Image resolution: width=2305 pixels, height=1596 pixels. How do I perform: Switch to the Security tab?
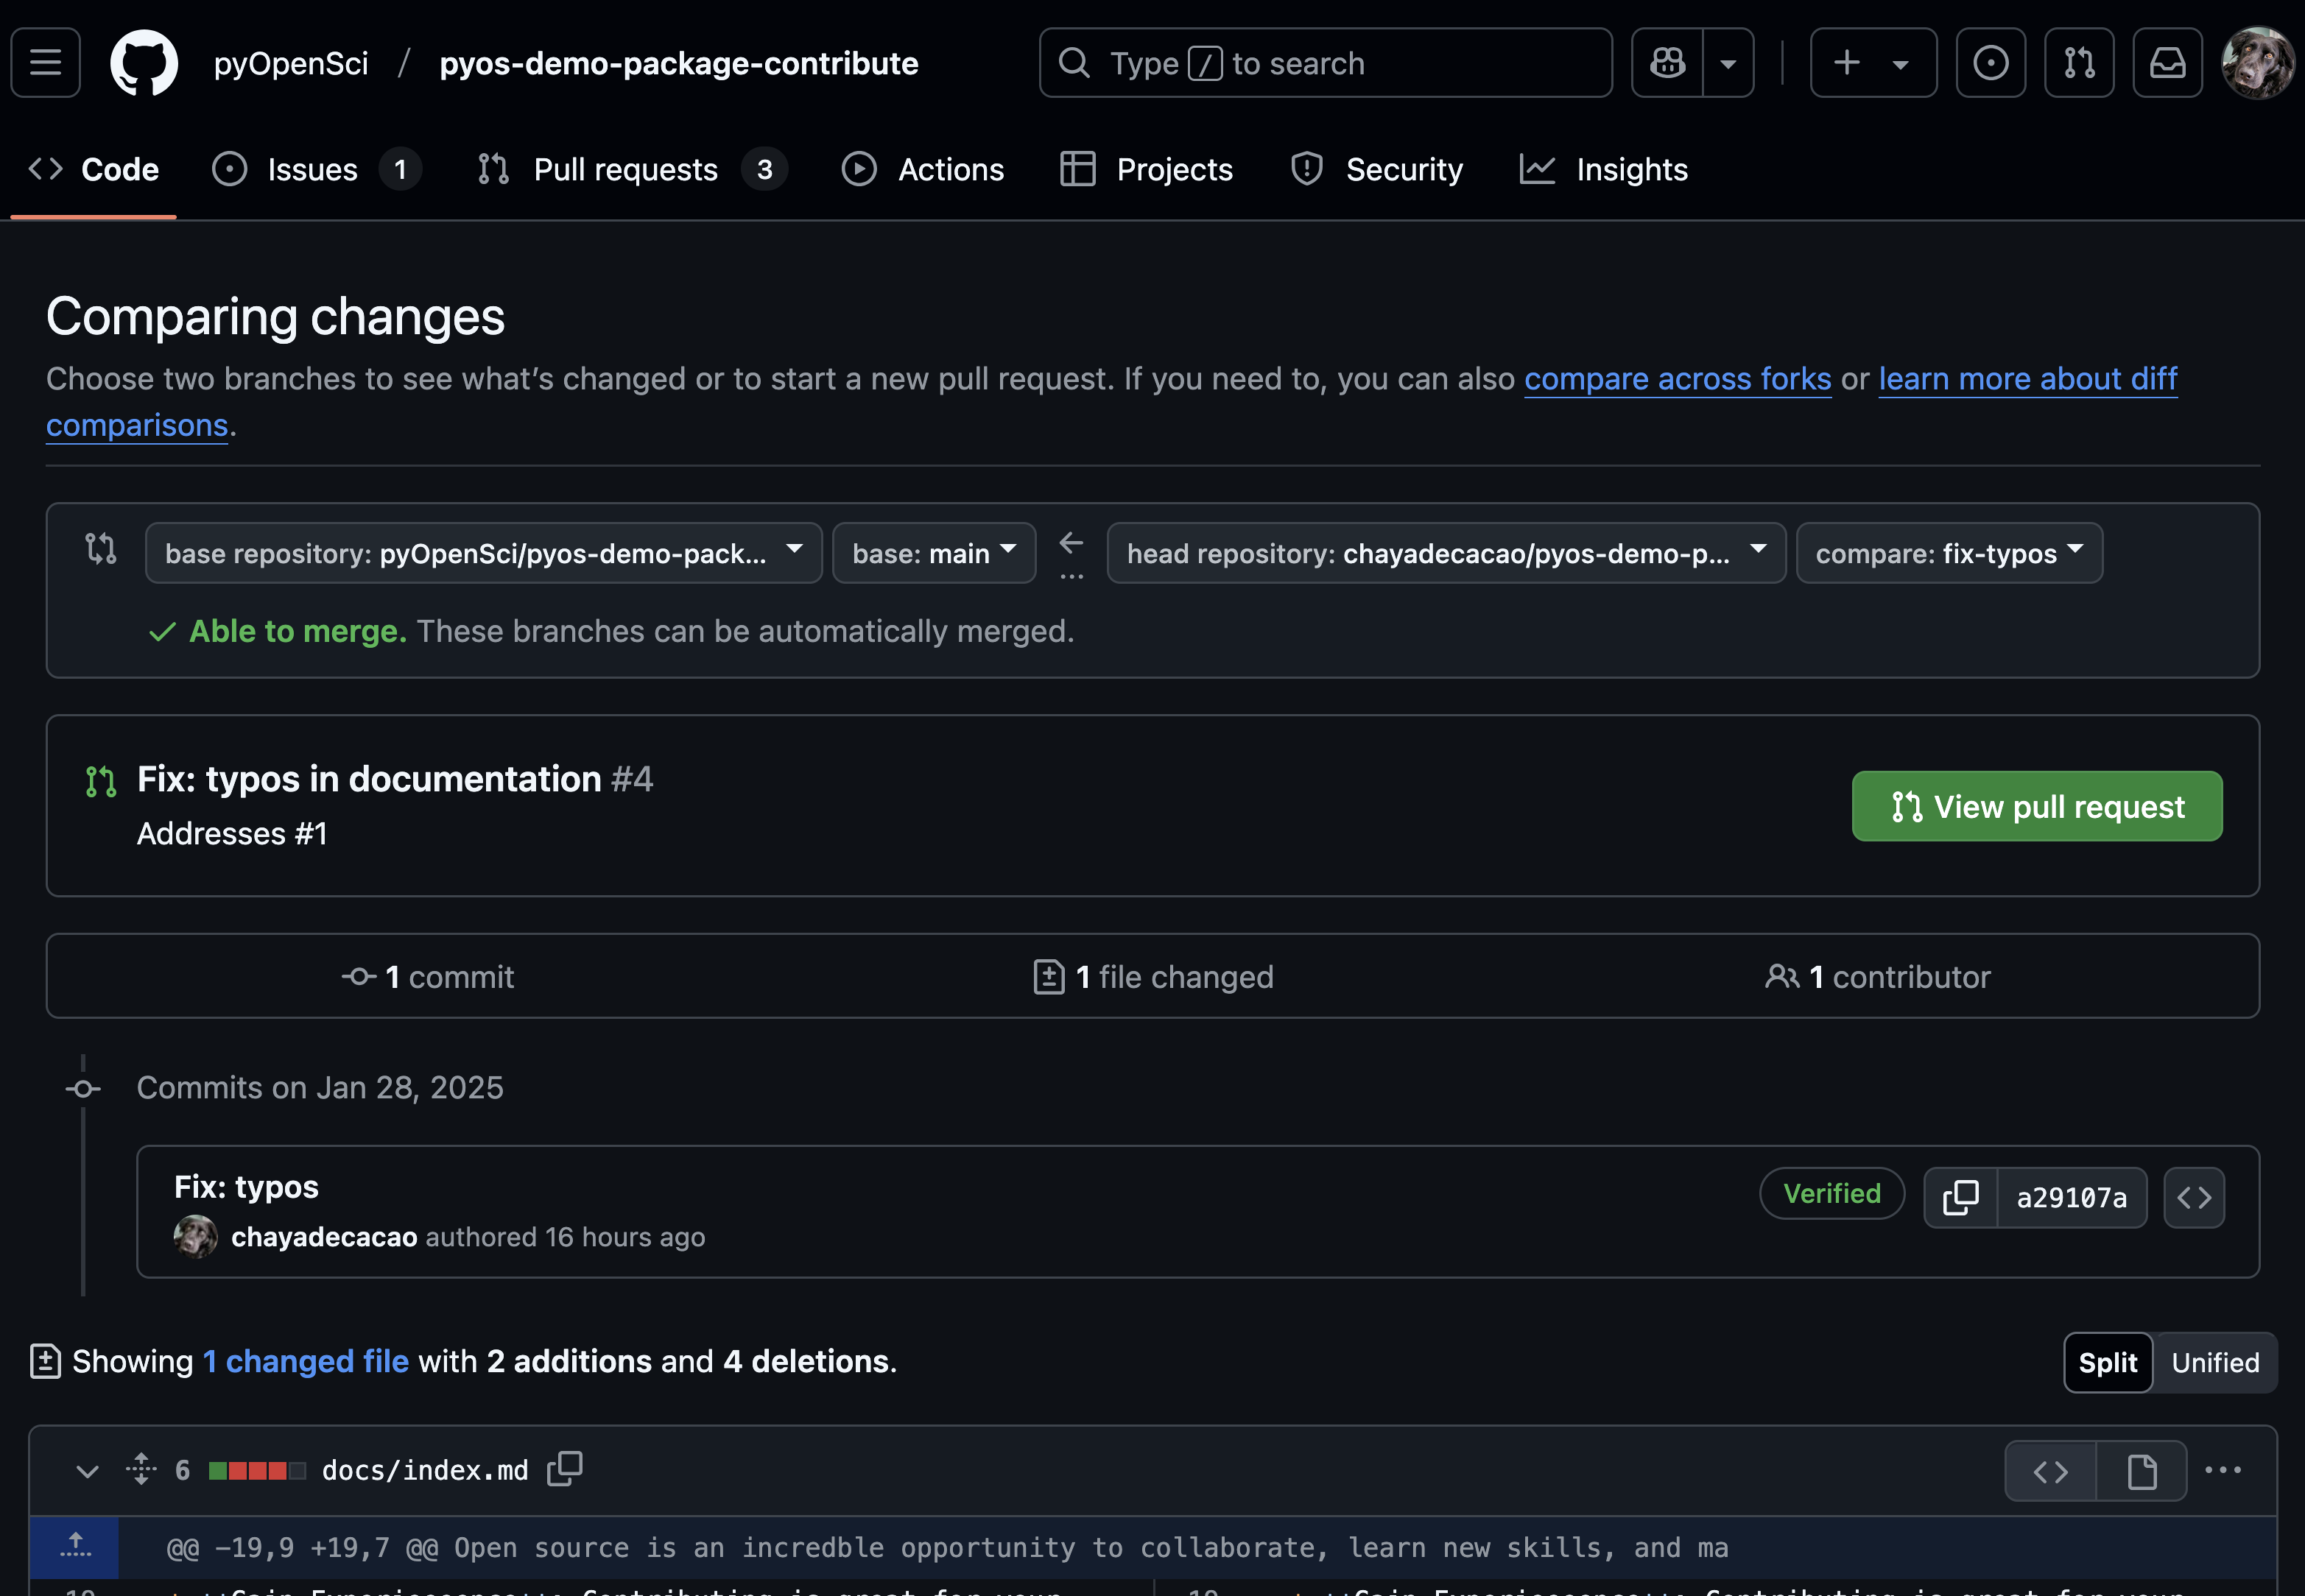[1376, 169]
